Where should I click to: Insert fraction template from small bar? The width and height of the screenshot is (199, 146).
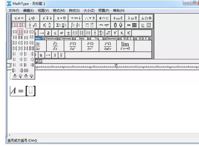point(95,33)
